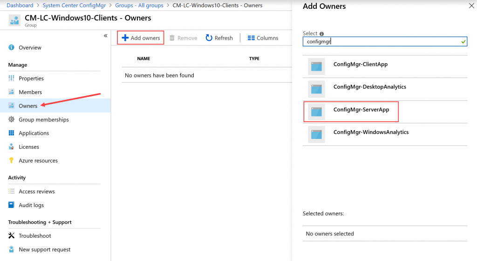Click the Select search input field
Screen dimensions: 477x261
(385, 41)
